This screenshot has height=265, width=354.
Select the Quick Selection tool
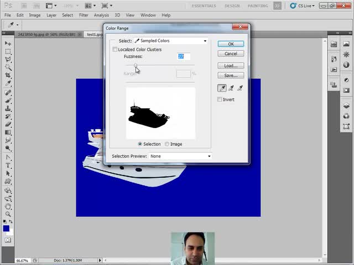[8, 67]
